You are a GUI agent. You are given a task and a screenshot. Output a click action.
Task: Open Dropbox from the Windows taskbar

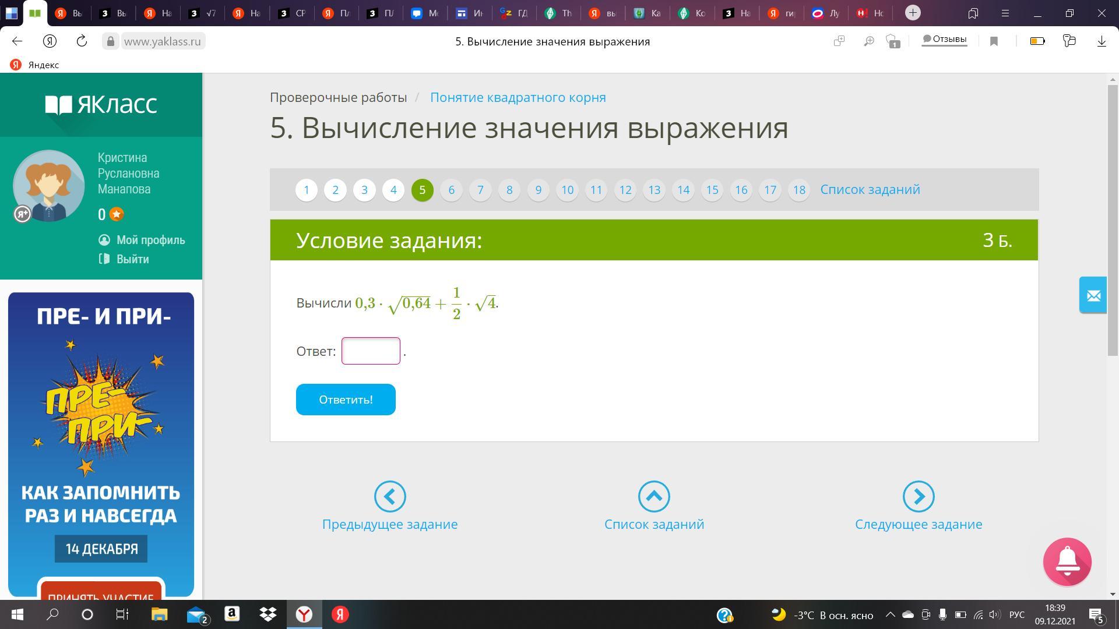click(268, 614)
